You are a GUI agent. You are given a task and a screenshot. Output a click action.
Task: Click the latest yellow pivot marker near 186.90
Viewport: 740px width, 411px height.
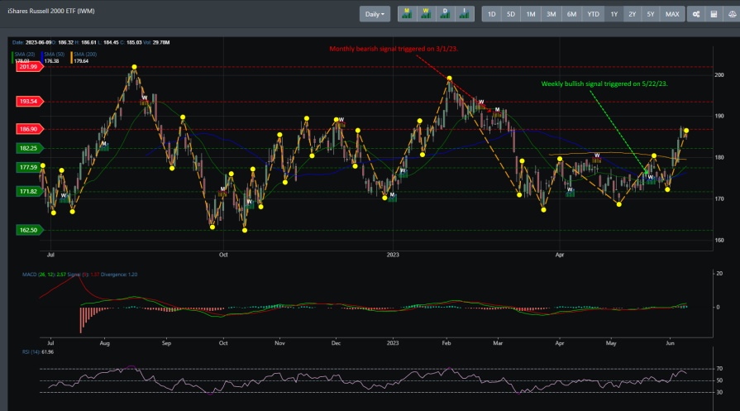coord(686,131)
